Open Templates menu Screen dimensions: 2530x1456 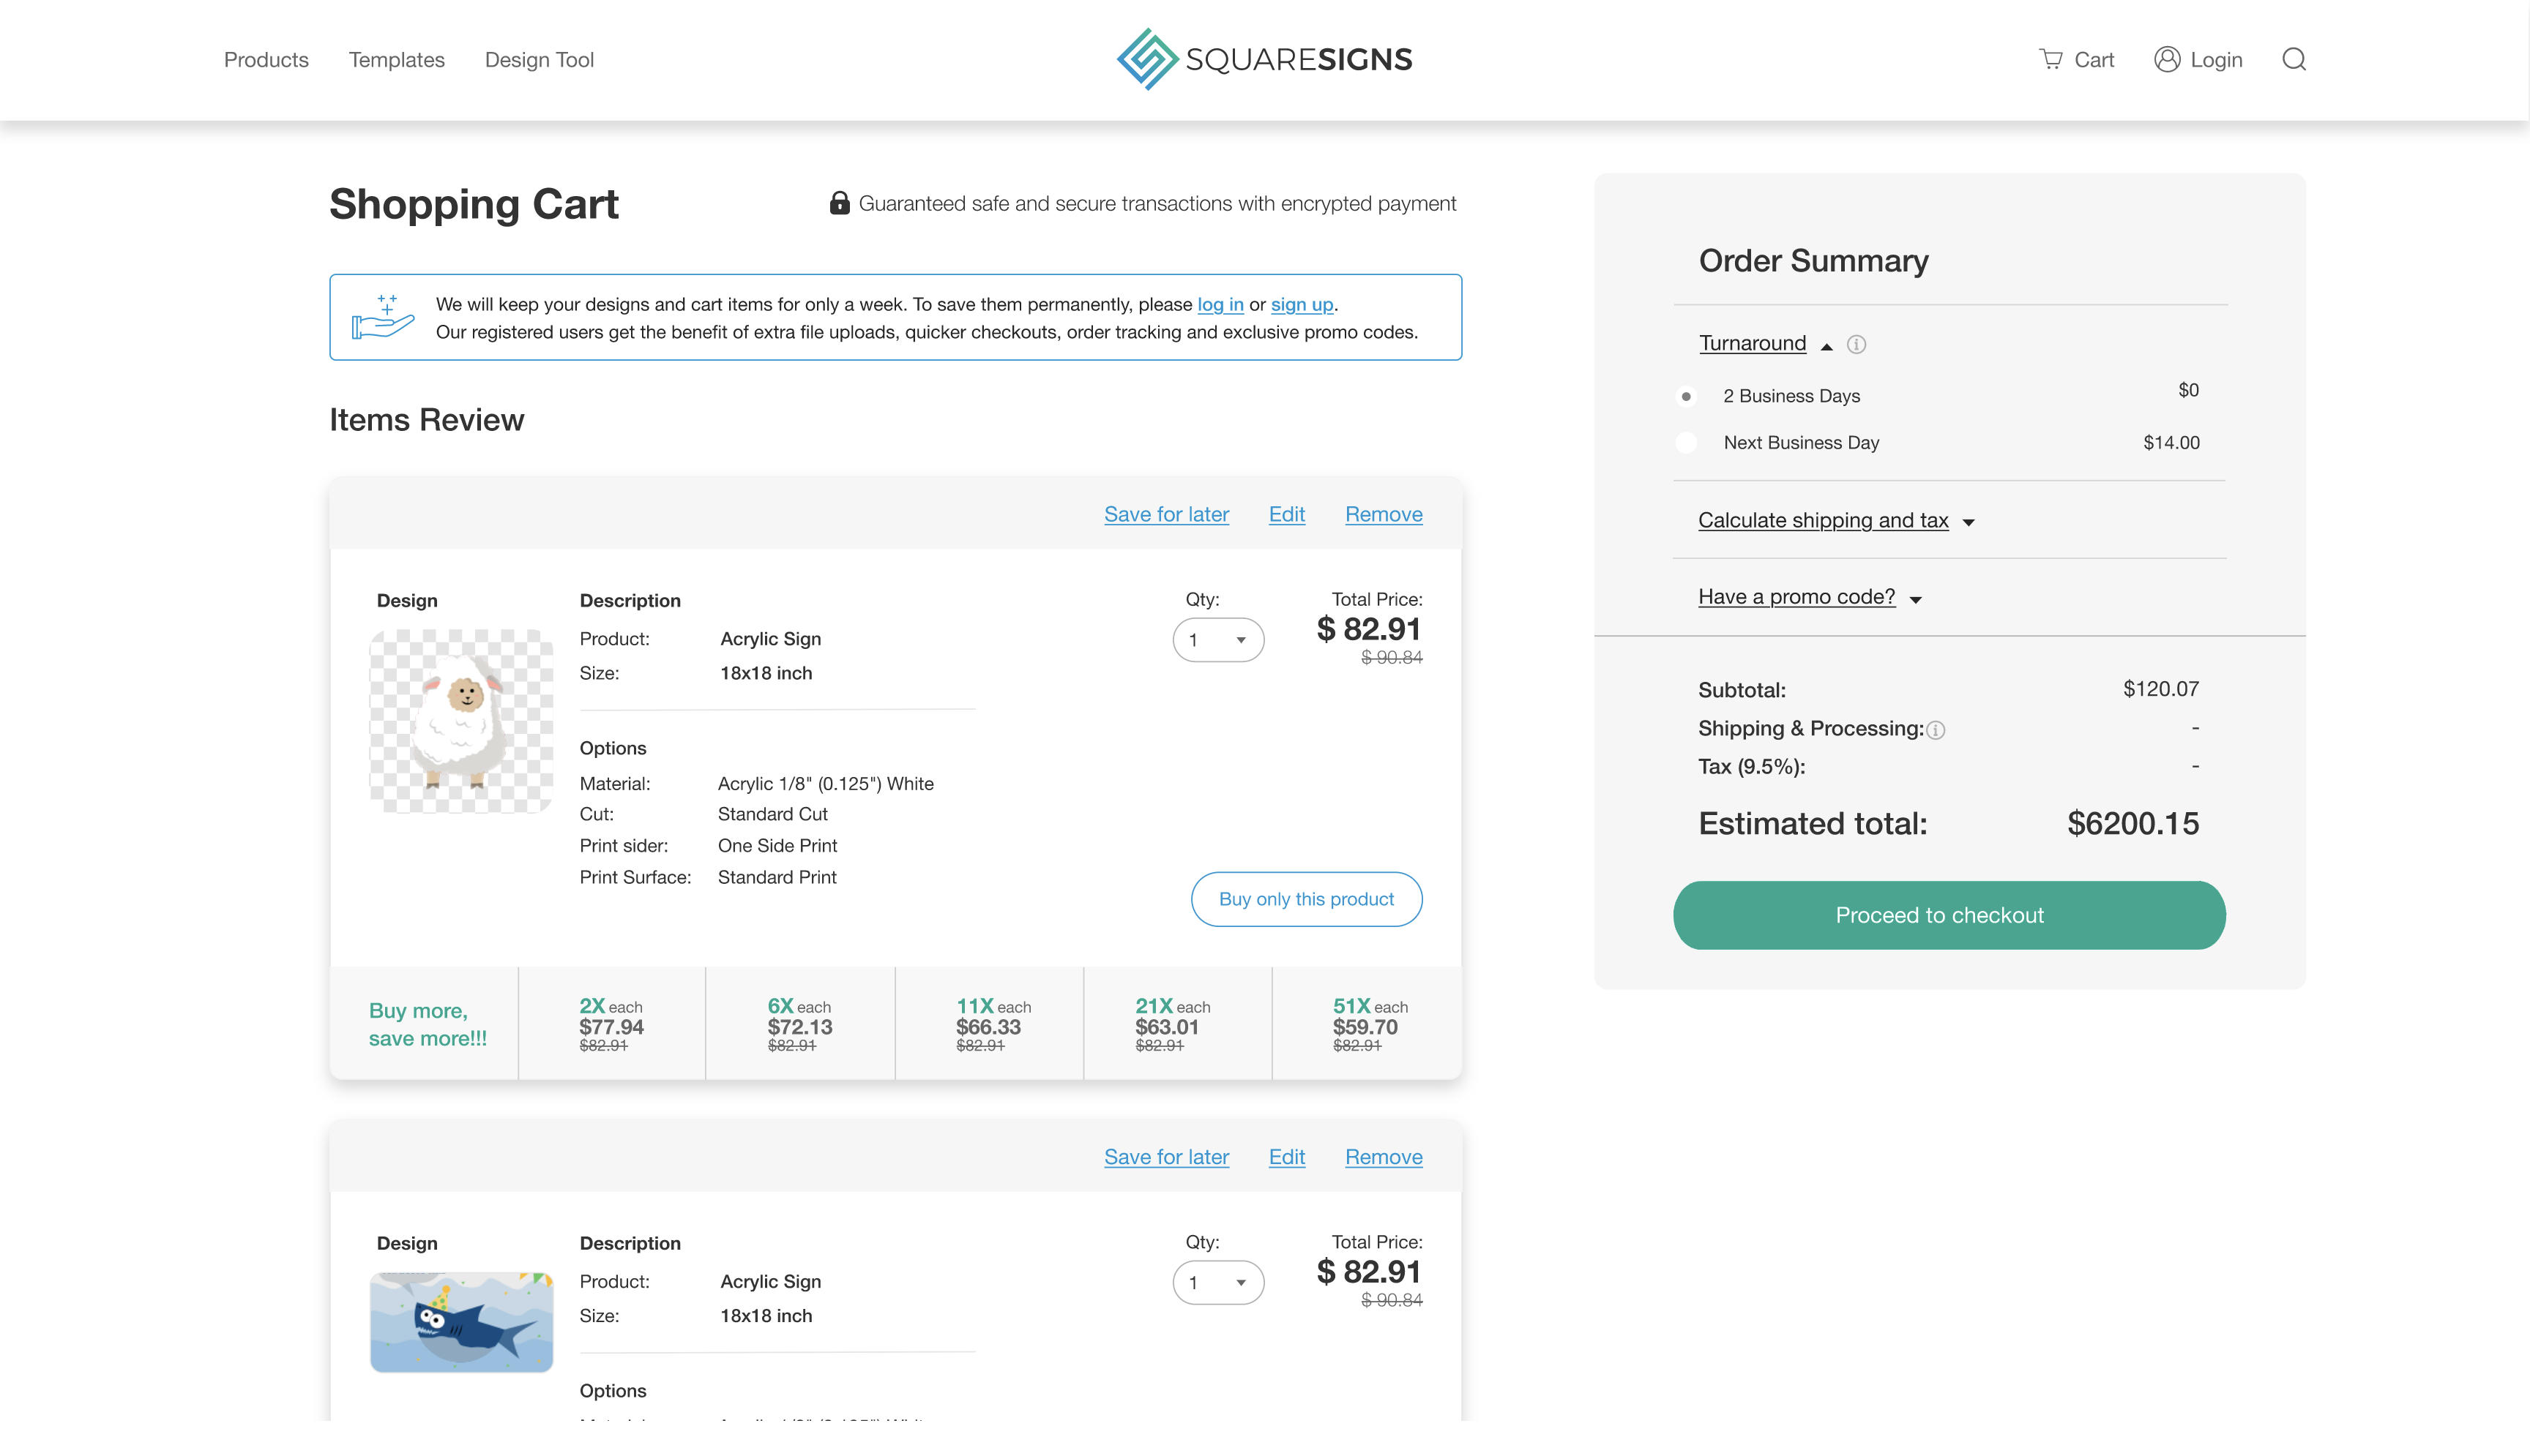click(398, 60)
